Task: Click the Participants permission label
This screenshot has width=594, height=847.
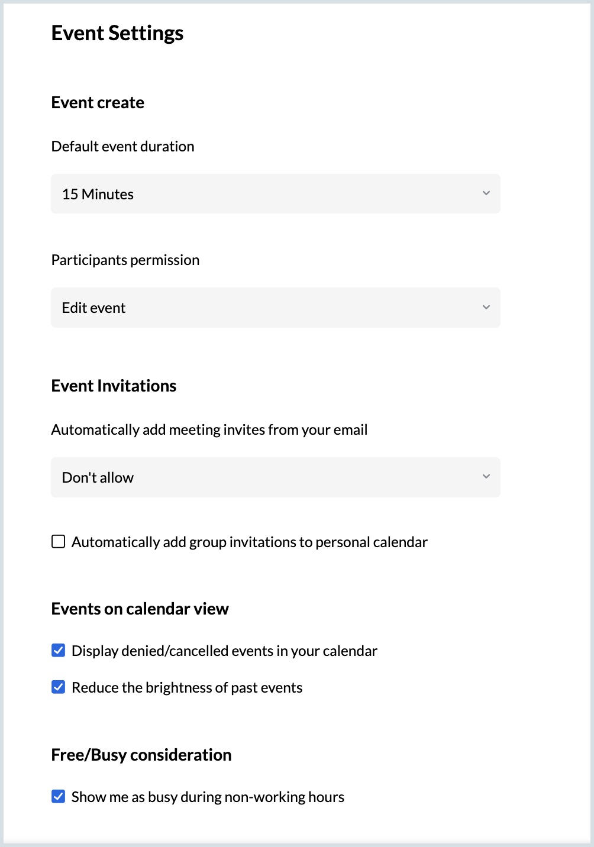Action: pos(125,260)
